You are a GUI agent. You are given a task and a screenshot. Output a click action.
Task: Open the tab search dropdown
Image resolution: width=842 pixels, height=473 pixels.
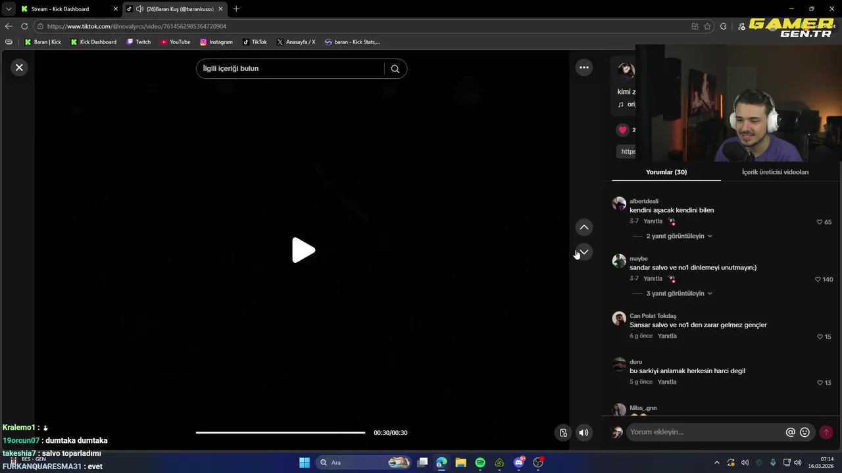tap(9, 9)
